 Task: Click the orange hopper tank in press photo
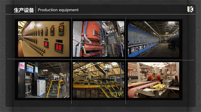coord(91,32)
